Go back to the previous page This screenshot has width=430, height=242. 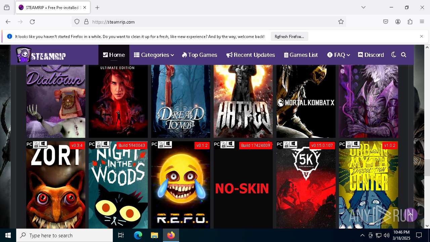(8, 22)
